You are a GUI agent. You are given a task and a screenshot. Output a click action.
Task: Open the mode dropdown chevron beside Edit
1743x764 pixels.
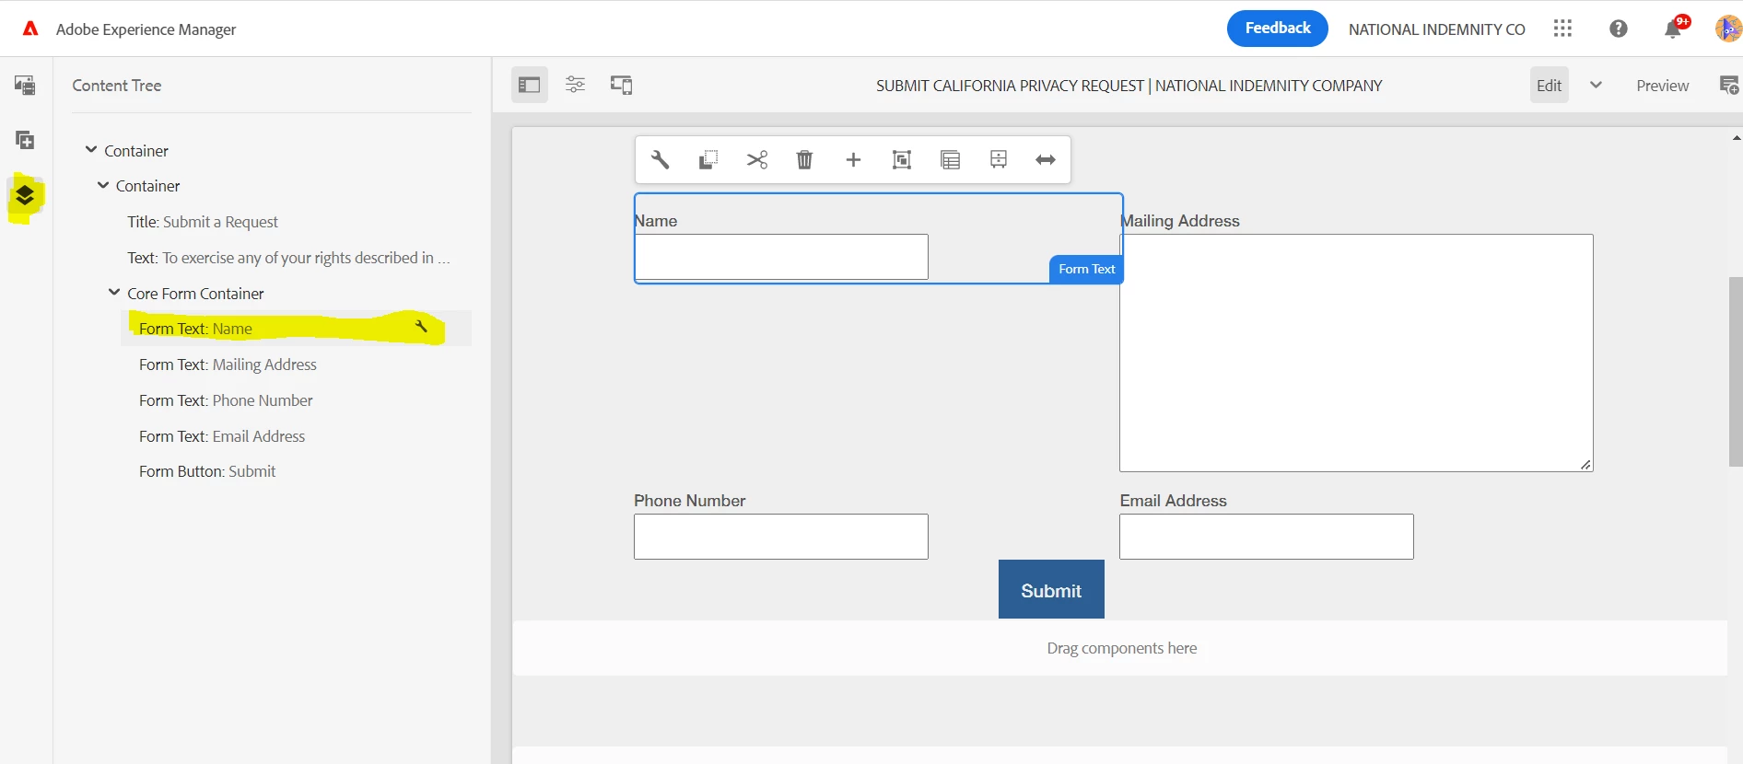click(x=1596, y=85)
